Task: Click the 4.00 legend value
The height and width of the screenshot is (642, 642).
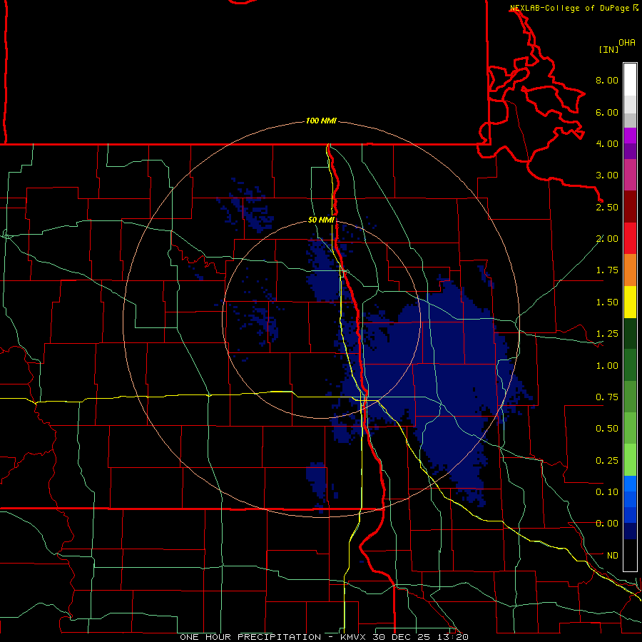Action: pos(607,143)
